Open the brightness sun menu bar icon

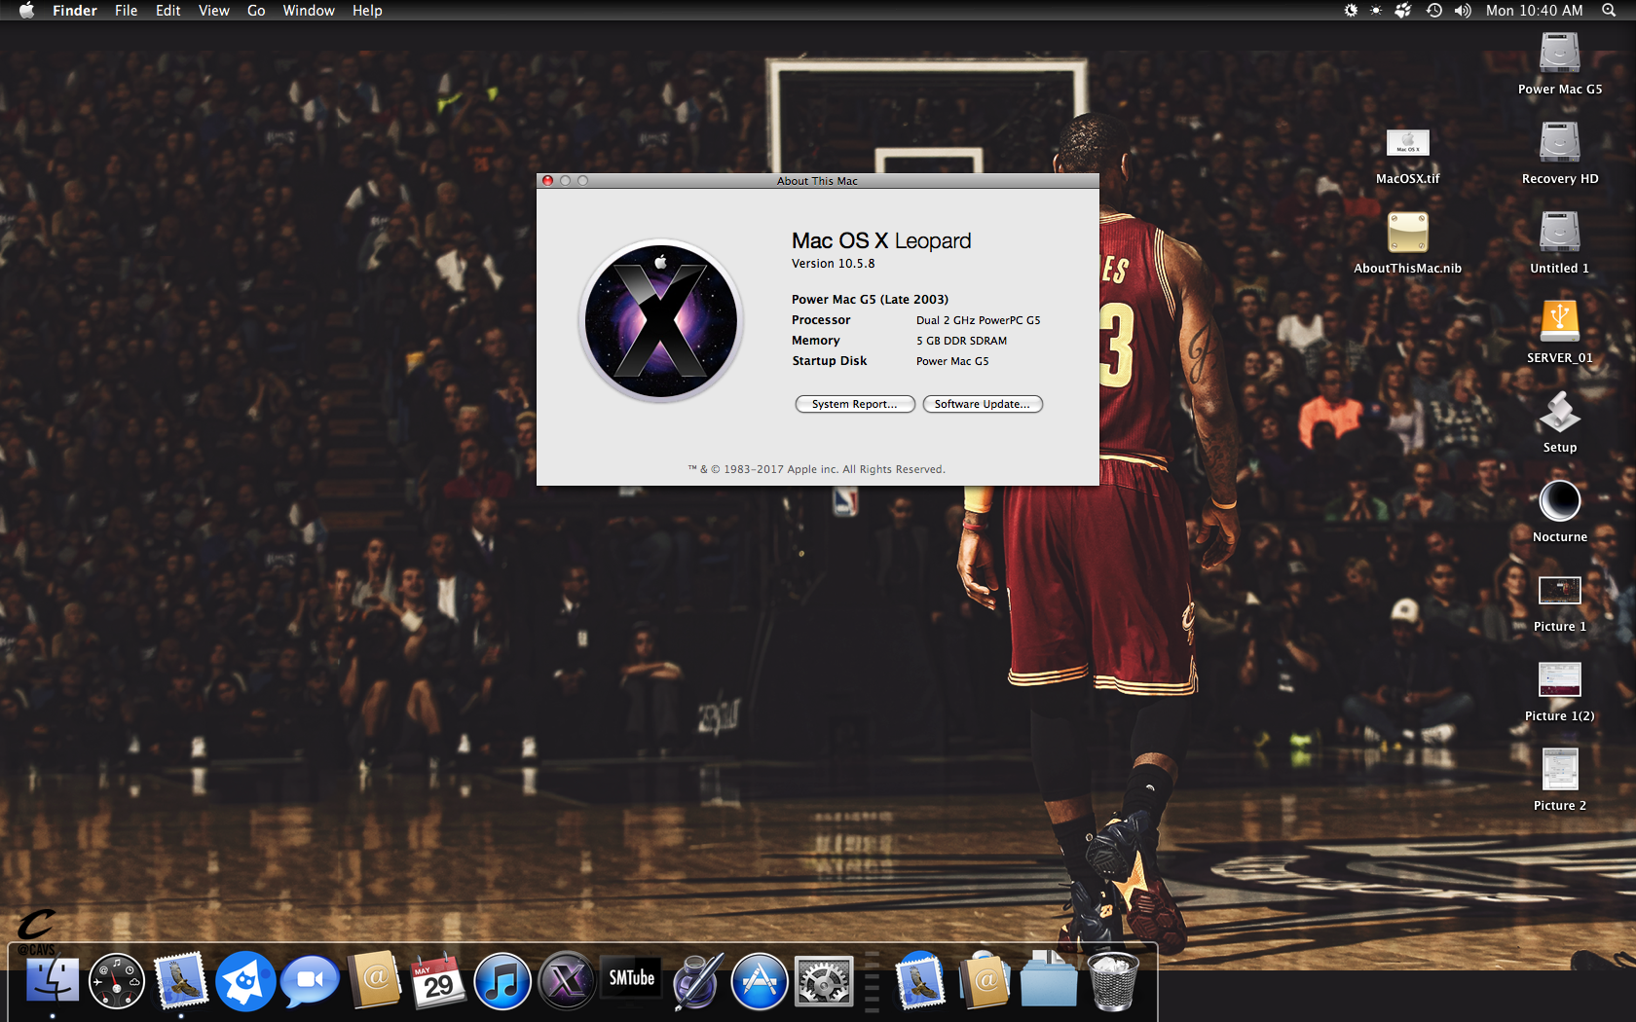tap(1376, 11)
